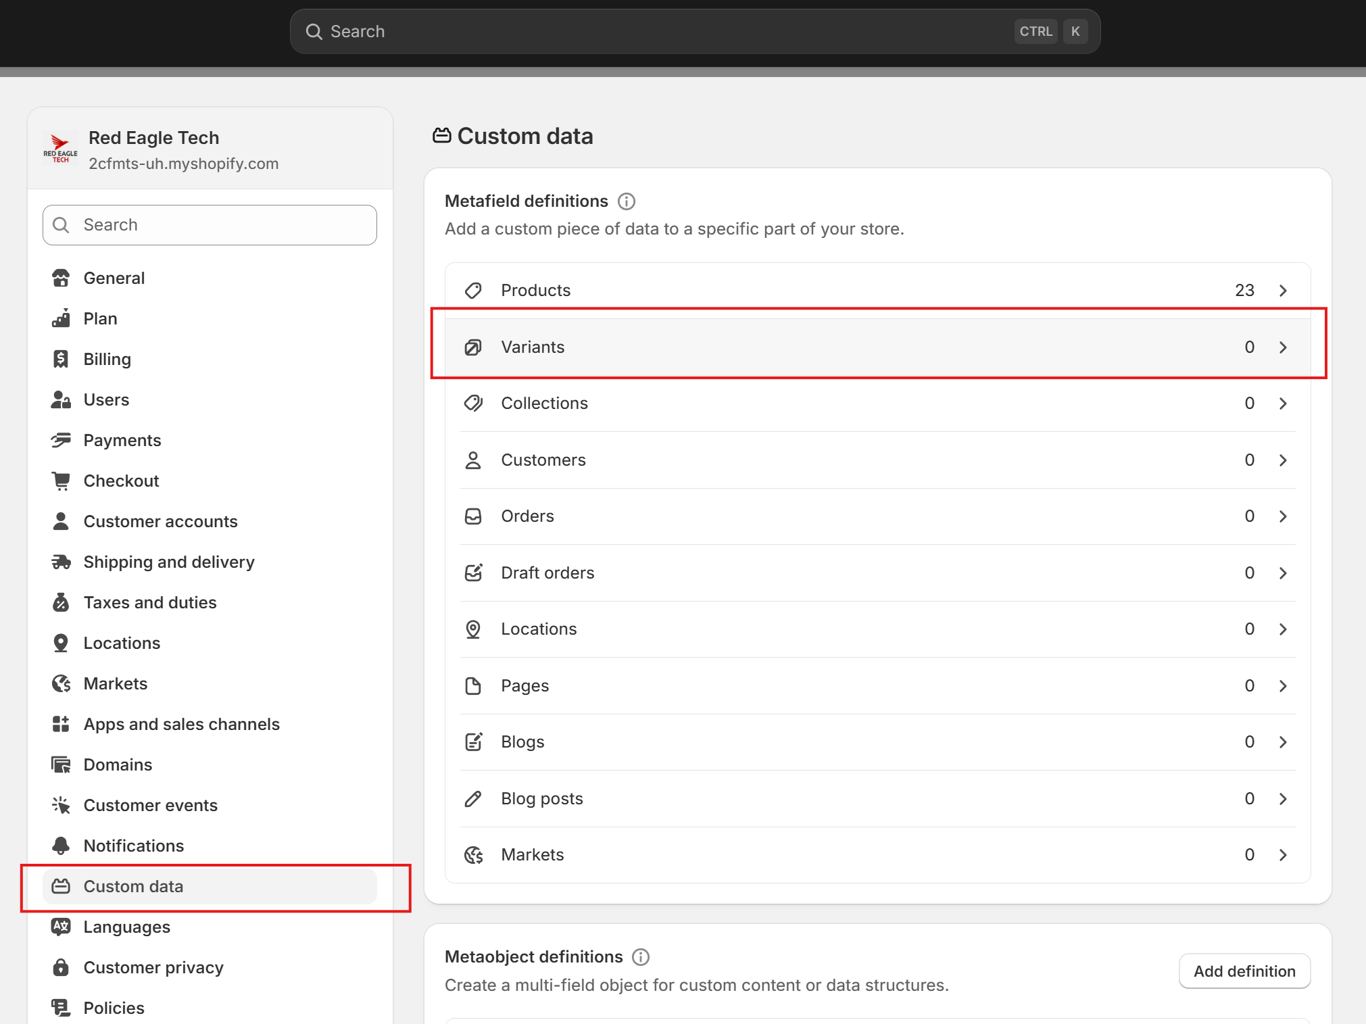Screen dimensions: 1366x1024
Task: Click the Customers person icon
Action: tap(473, 460)
